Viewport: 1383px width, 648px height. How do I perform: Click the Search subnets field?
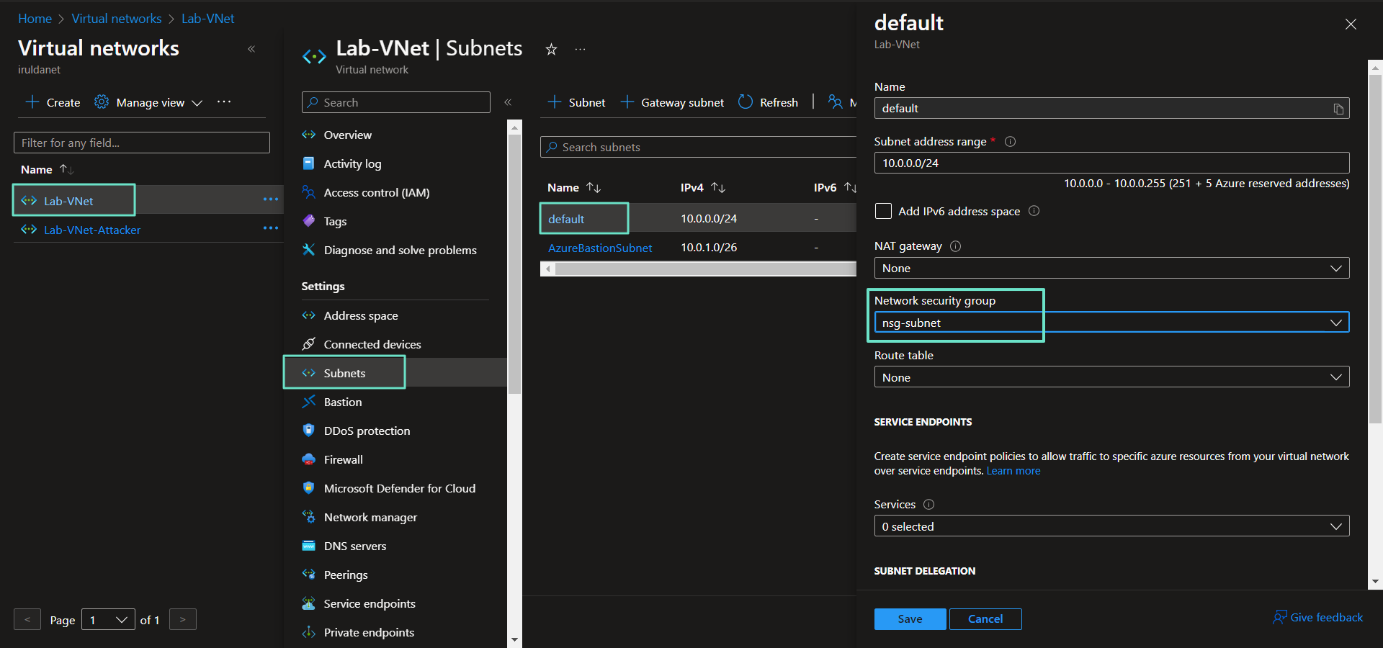(x=698, y=147)
